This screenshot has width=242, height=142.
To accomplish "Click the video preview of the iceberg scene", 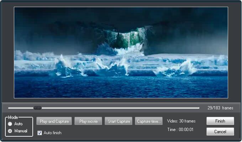I will [x=121, y=53].
